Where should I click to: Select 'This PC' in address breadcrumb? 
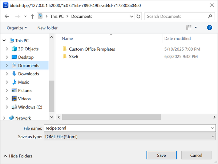point(57,16)
